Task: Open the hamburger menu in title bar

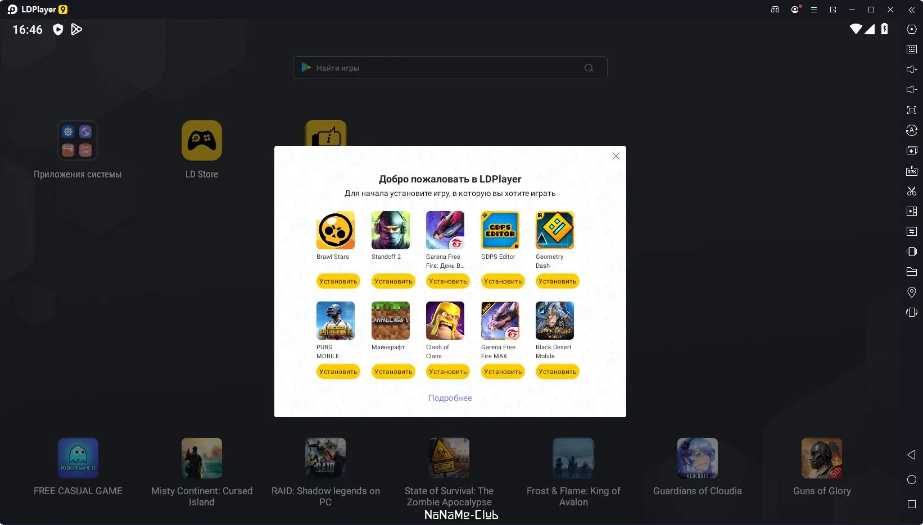Action: click(x=813, y=10)
